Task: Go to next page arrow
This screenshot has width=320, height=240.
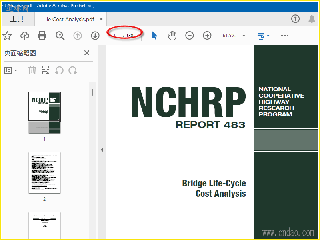Action: (x=95, y=36)
